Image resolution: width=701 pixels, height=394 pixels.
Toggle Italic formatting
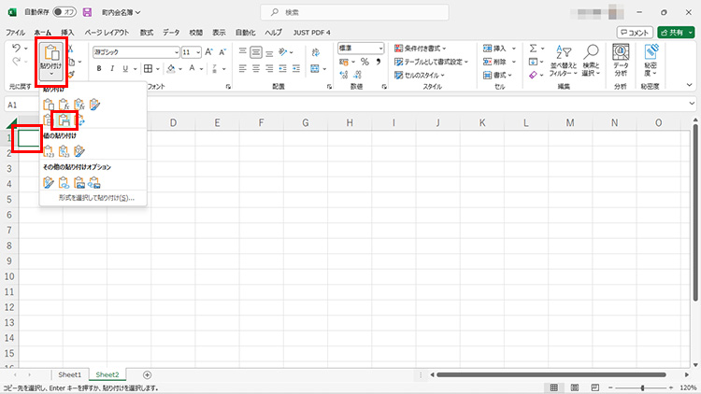112,68
